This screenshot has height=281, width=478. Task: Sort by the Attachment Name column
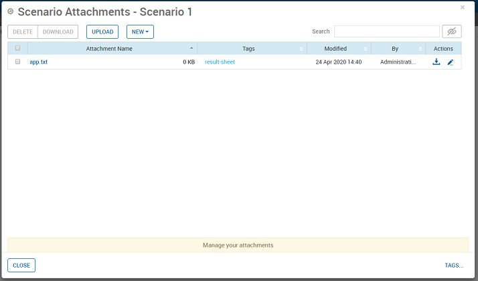click(x=109, y=48)
